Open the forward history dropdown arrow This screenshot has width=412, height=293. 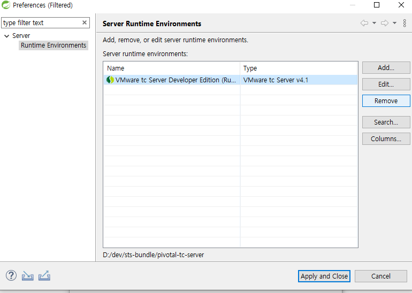[394, 23]
